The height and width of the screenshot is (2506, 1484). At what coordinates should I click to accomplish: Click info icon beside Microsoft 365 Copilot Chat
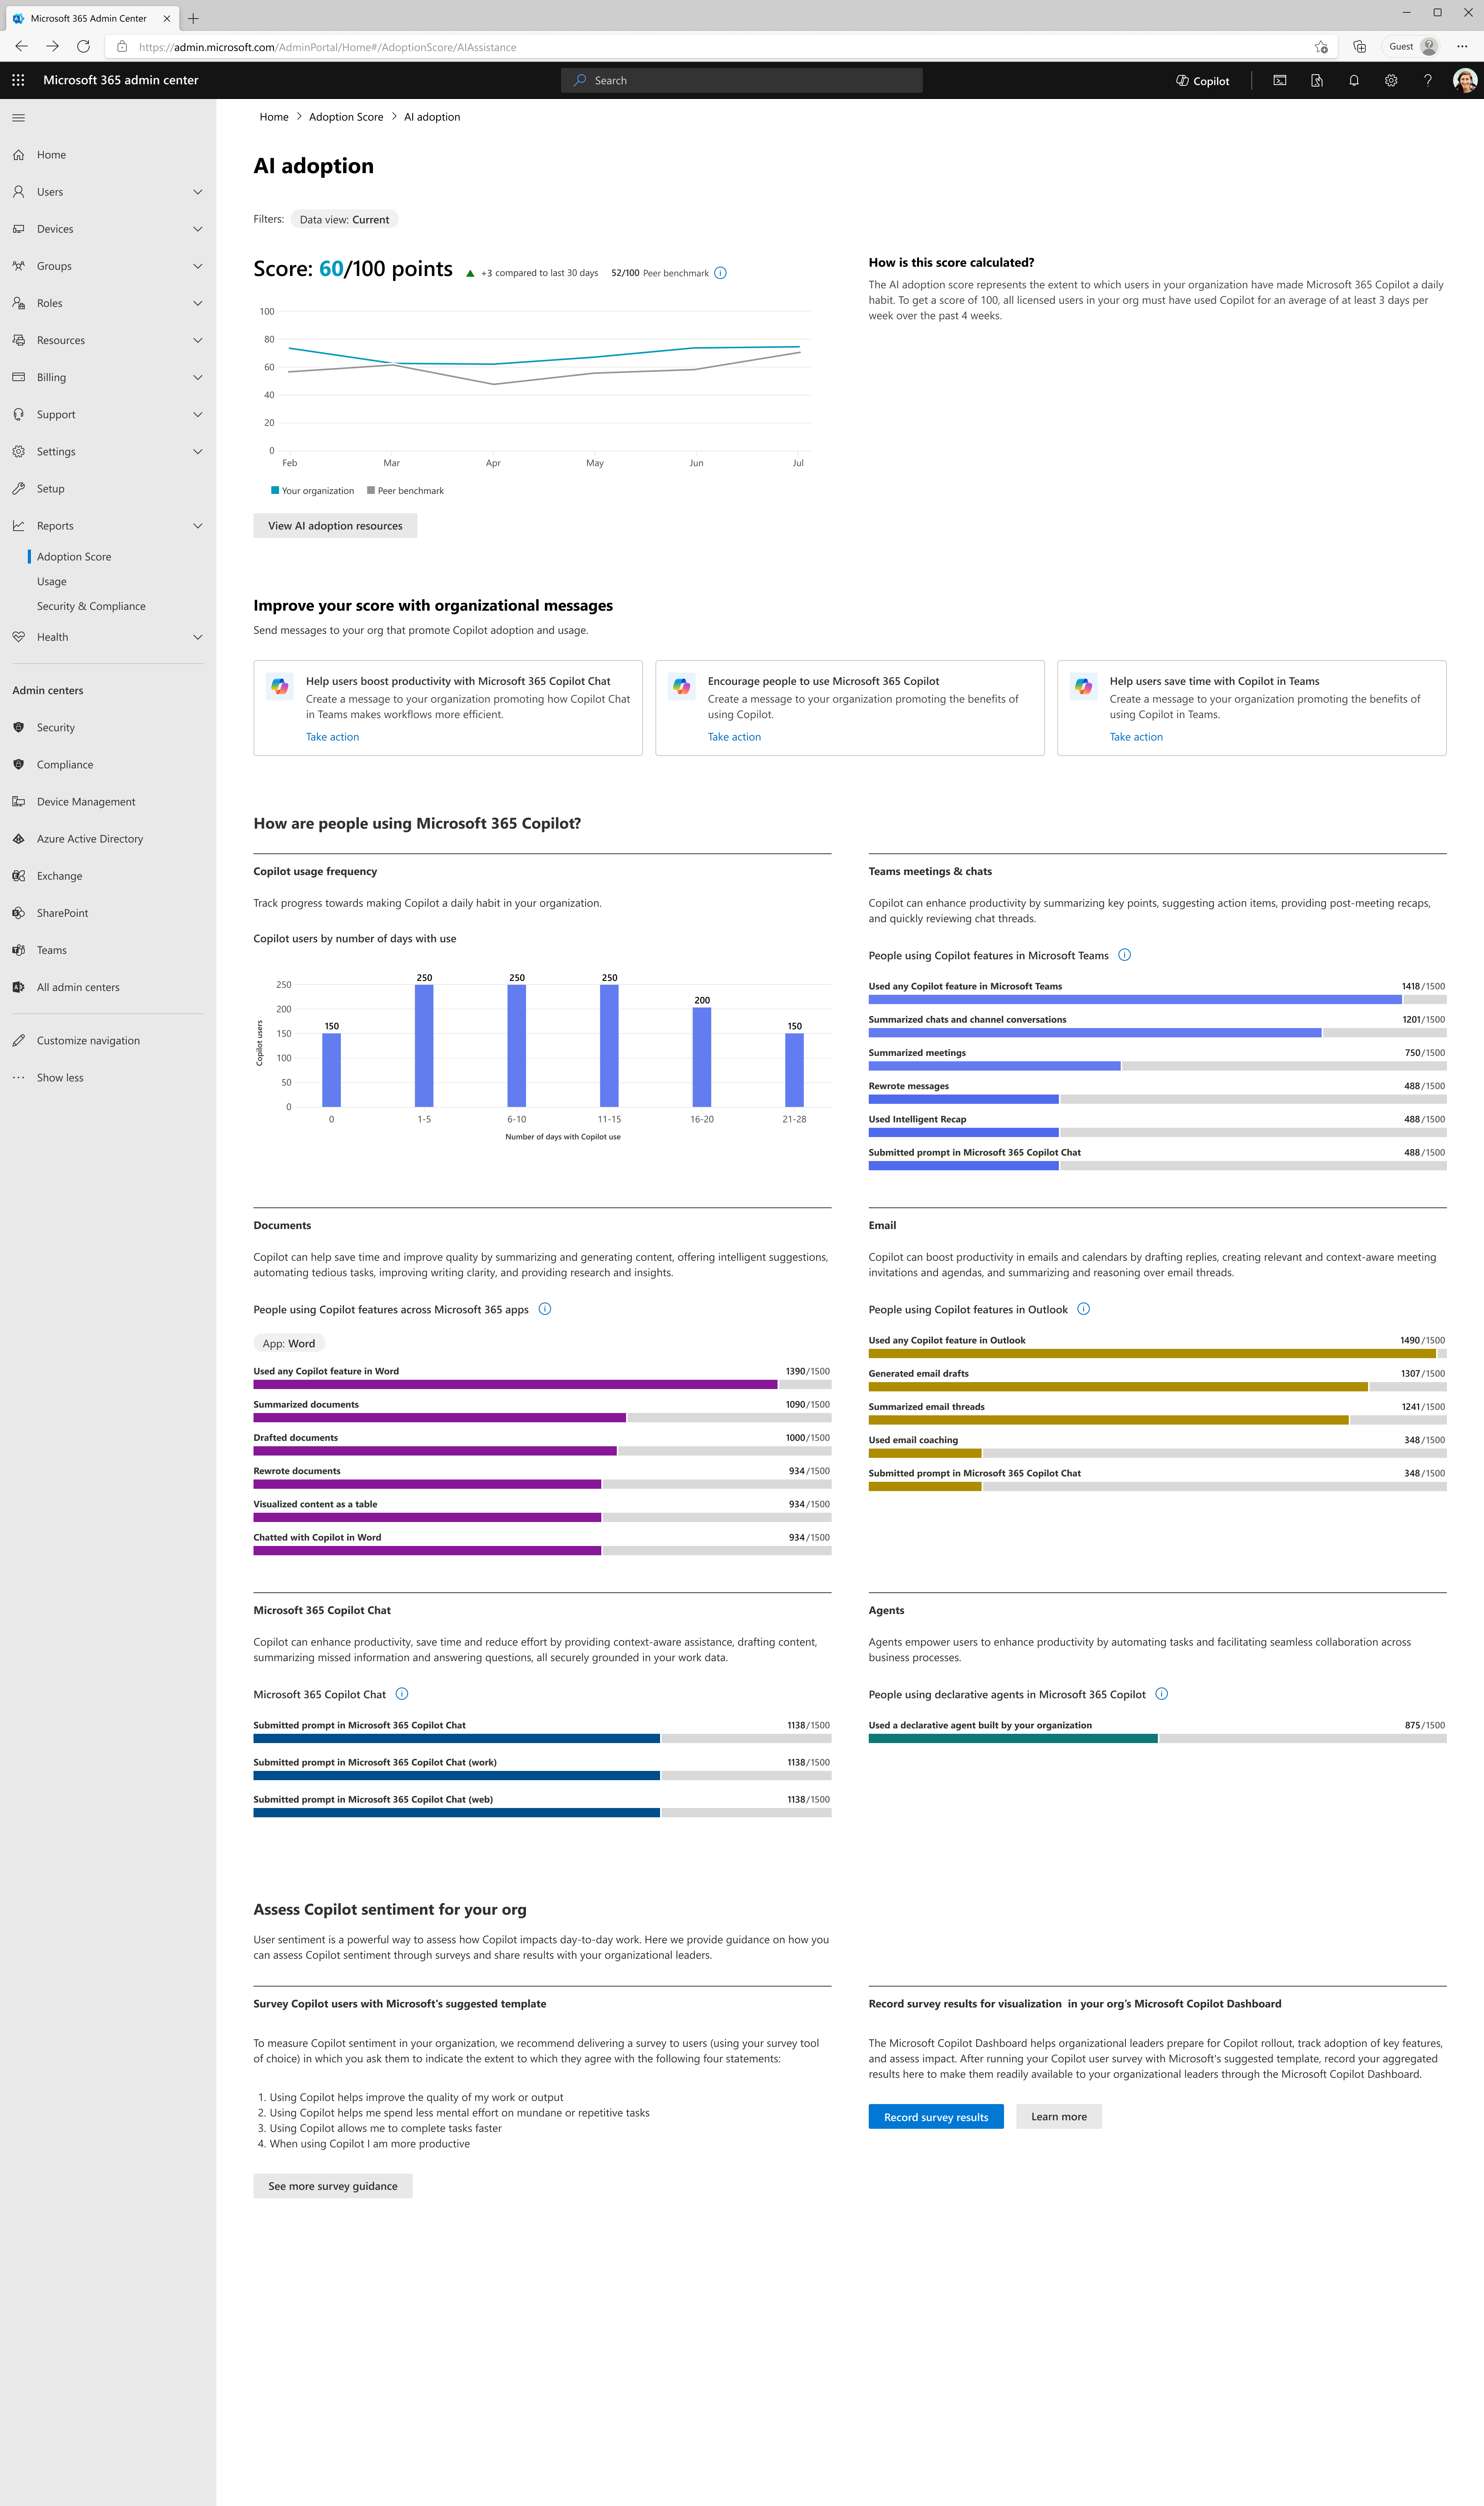click(x=402, y=1694)
